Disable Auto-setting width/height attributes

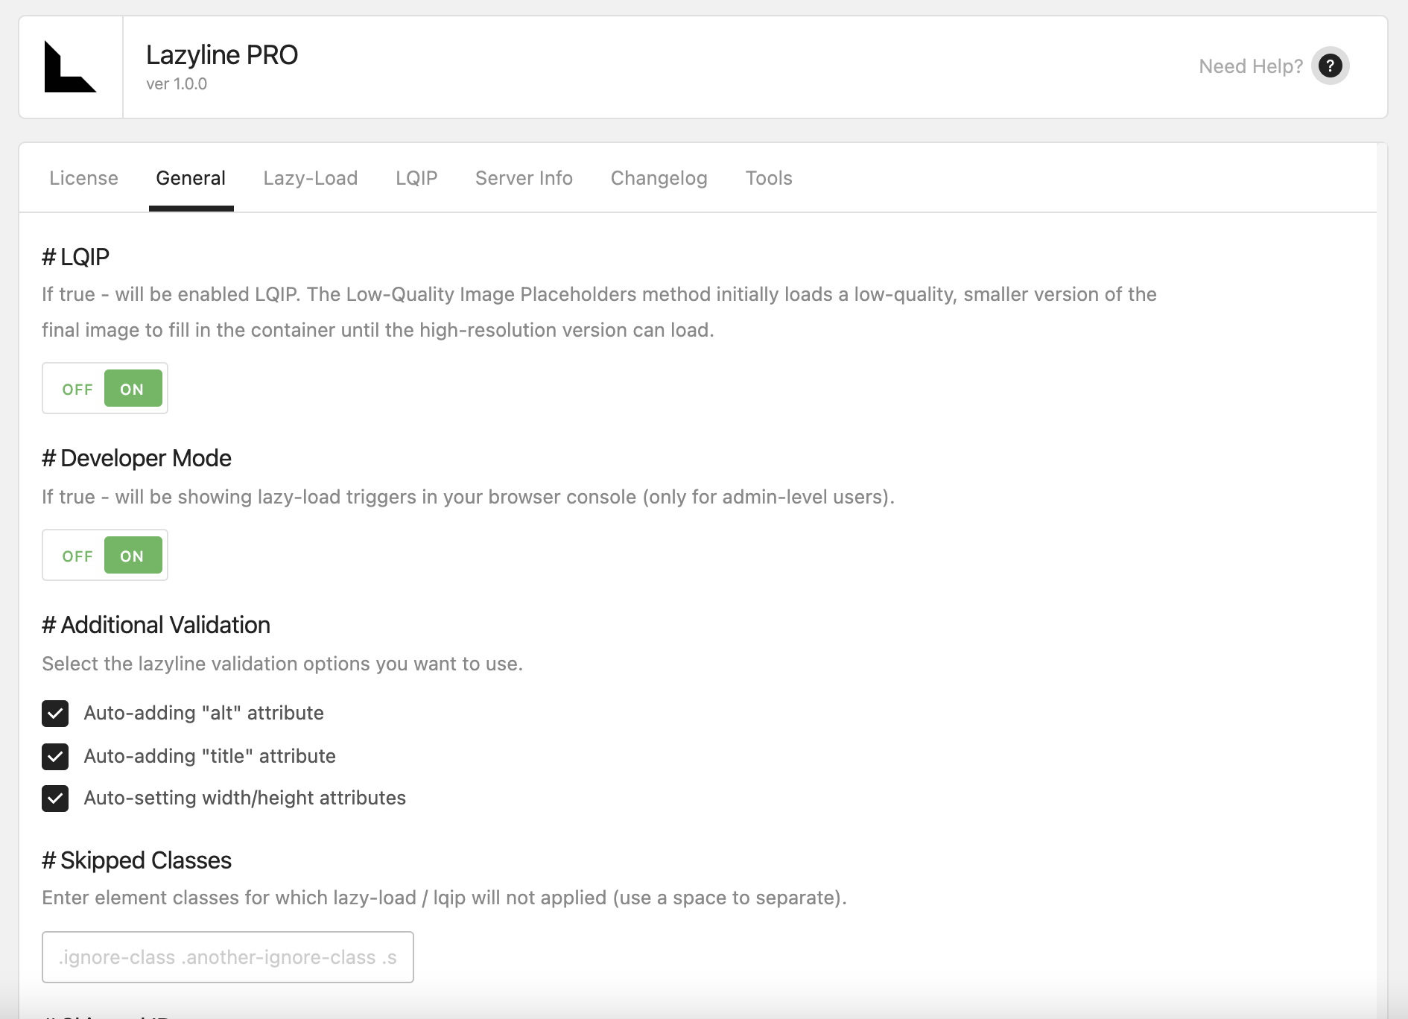click(54, 799)
